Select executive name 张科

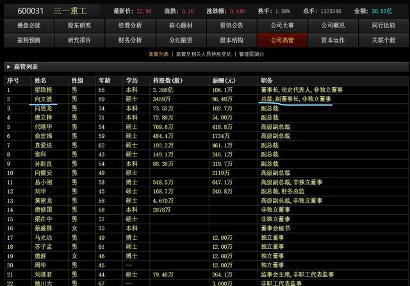(40, 155)
